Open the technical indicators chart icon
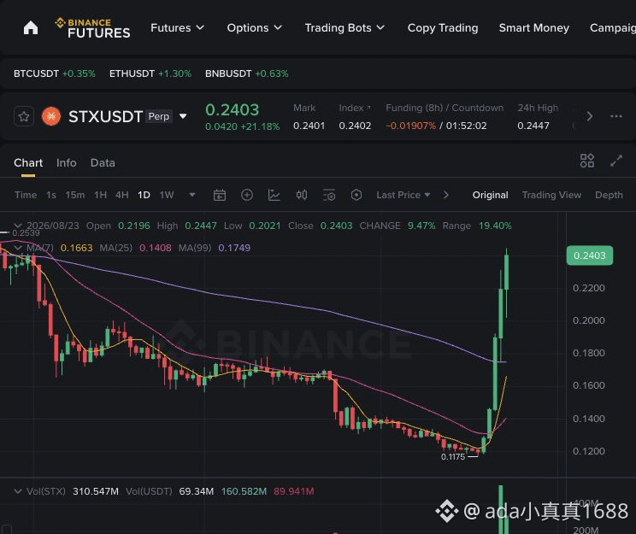 [x=274, y=195]
